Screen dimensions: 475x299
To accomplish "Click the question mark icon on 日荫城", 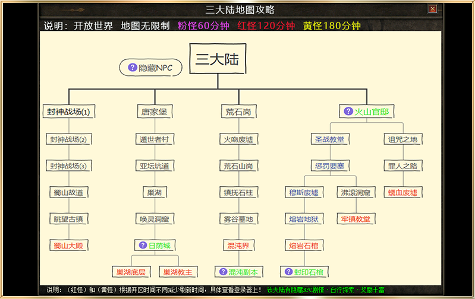I will click(143, 245).
